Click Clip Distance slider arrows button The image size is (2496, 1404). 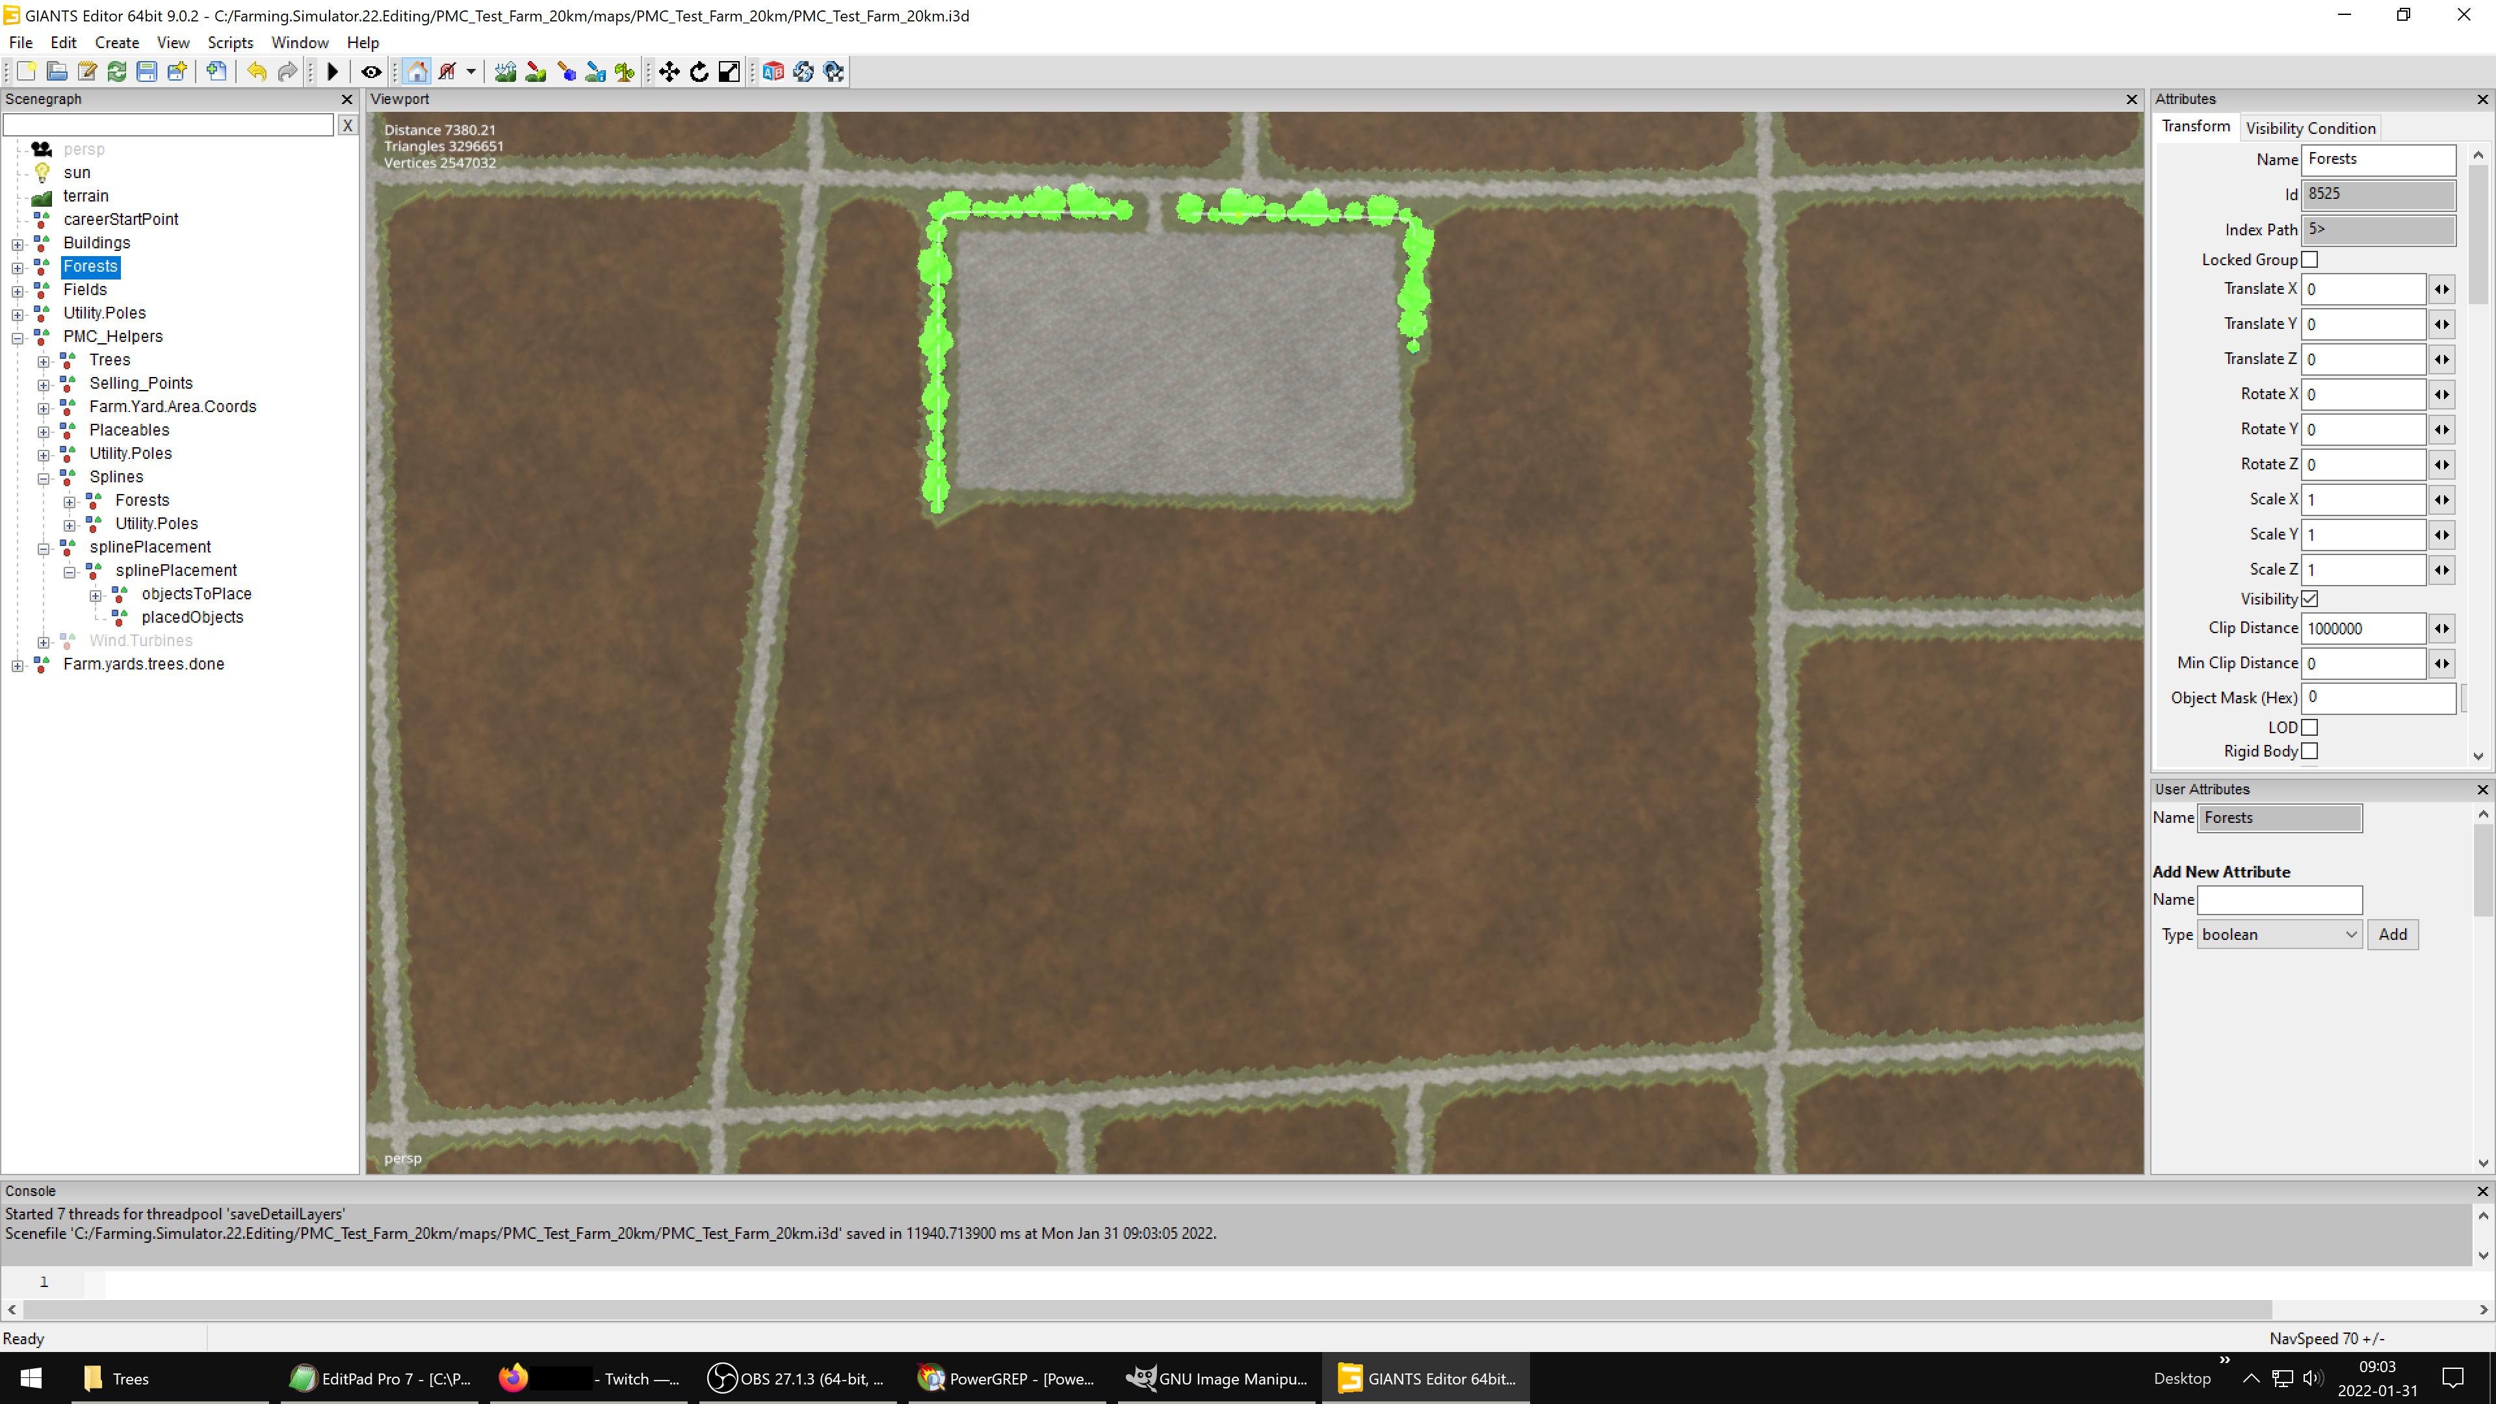click(x=2442, y=629)
